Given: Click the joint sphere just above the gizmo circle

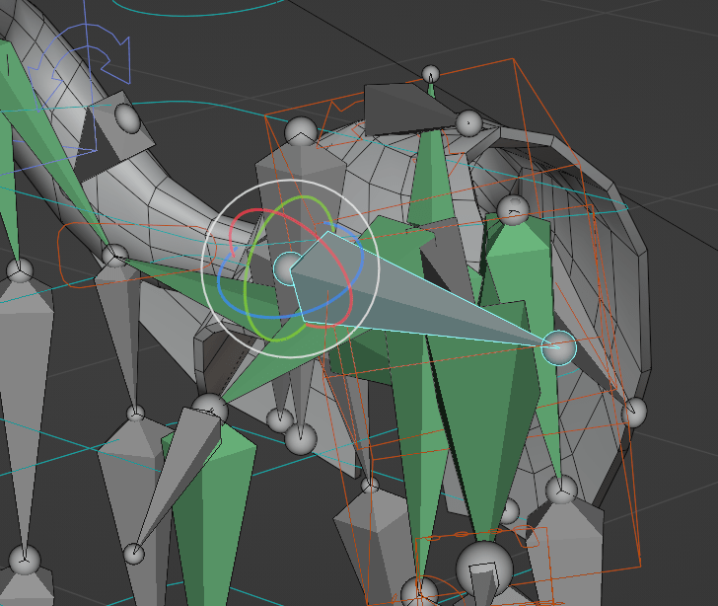Looking at the screenshot, I should click(x=300, y=131).
